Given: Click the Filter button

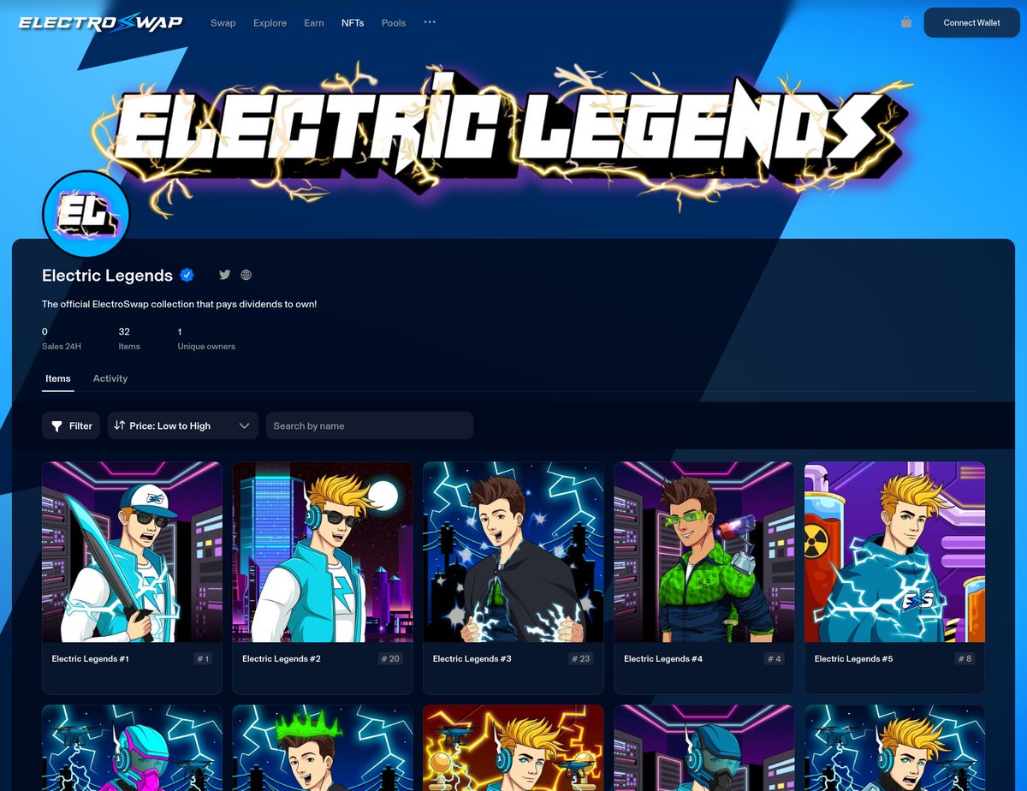Looking at the screenshot, I should tap(71, 425).
